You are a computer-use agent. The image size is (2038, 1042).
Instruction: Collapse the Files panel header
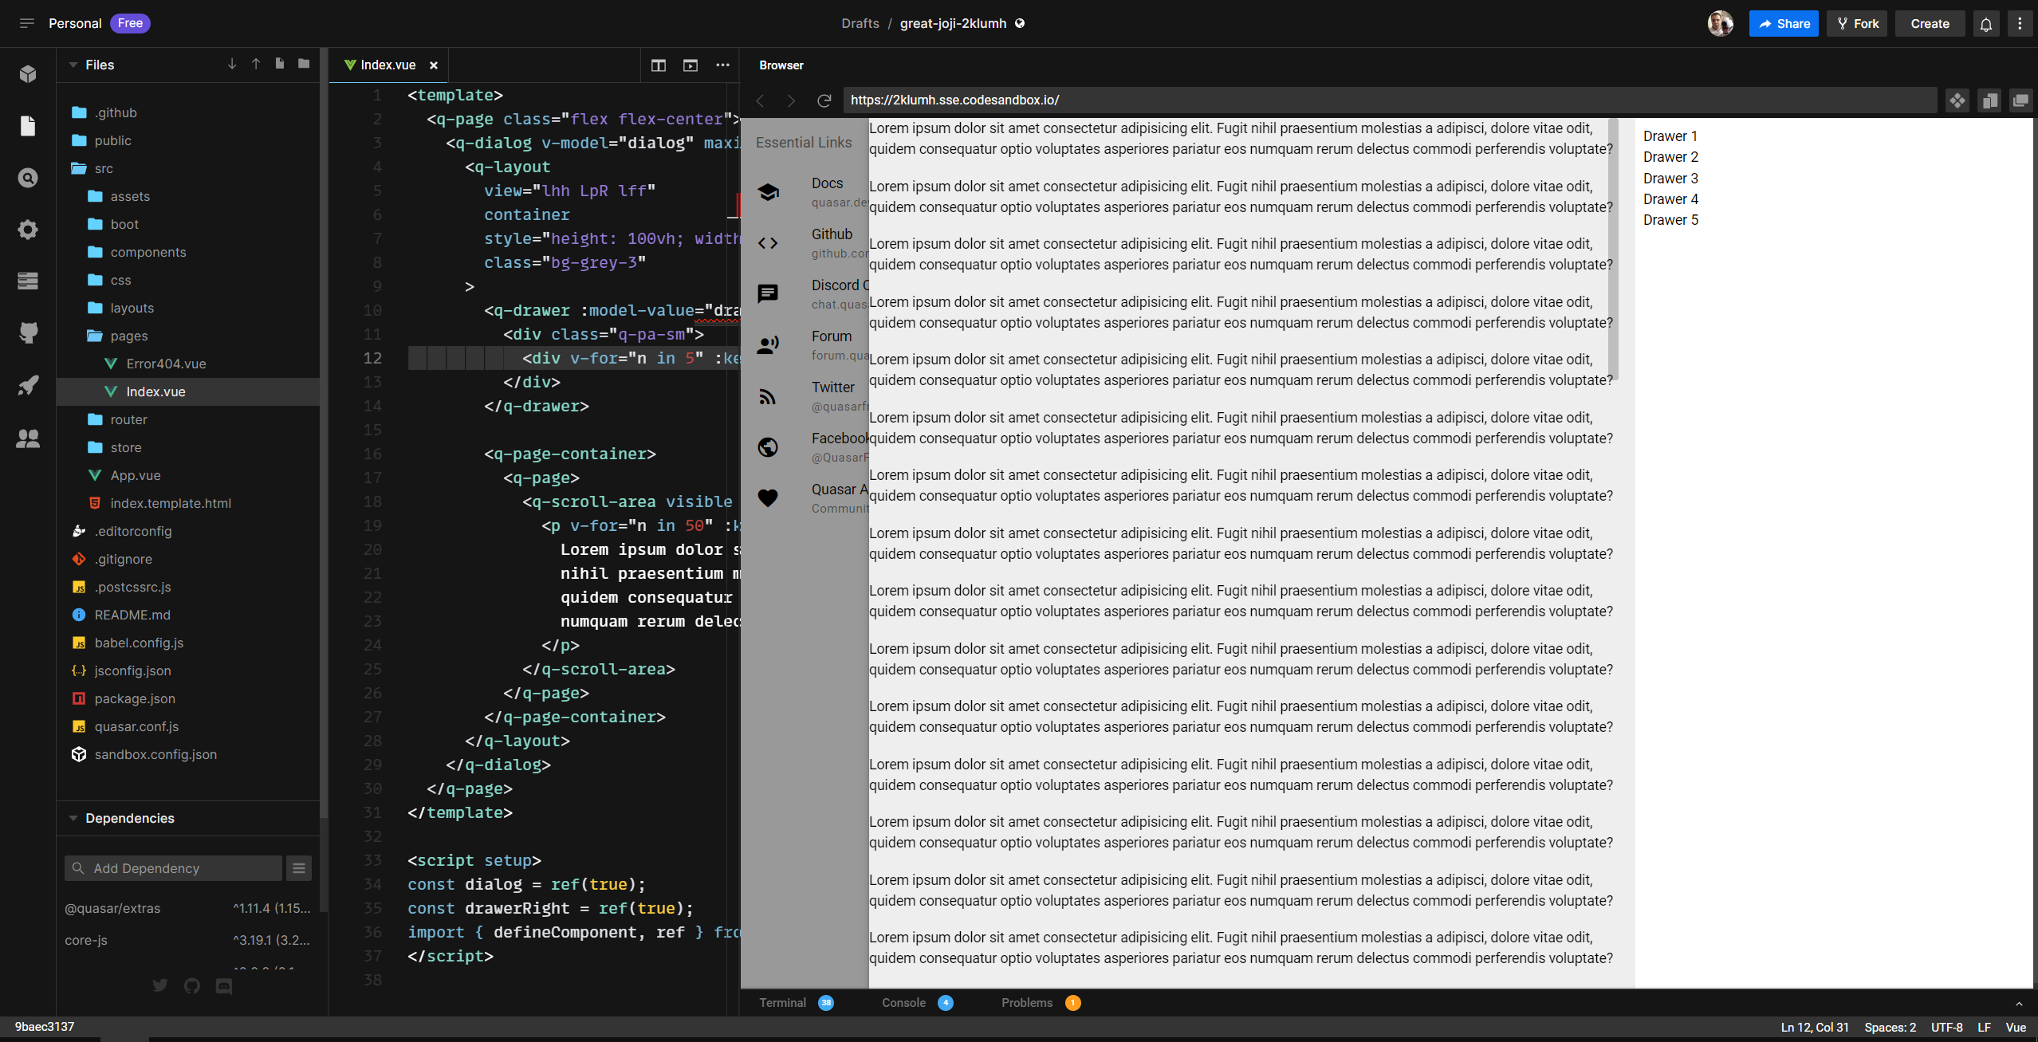click(74, 65)
